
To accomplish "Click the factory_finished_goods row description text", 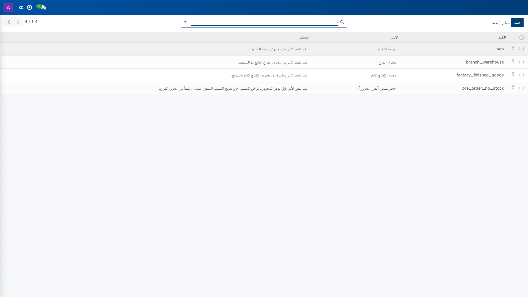I will click(x=269, y=75).
